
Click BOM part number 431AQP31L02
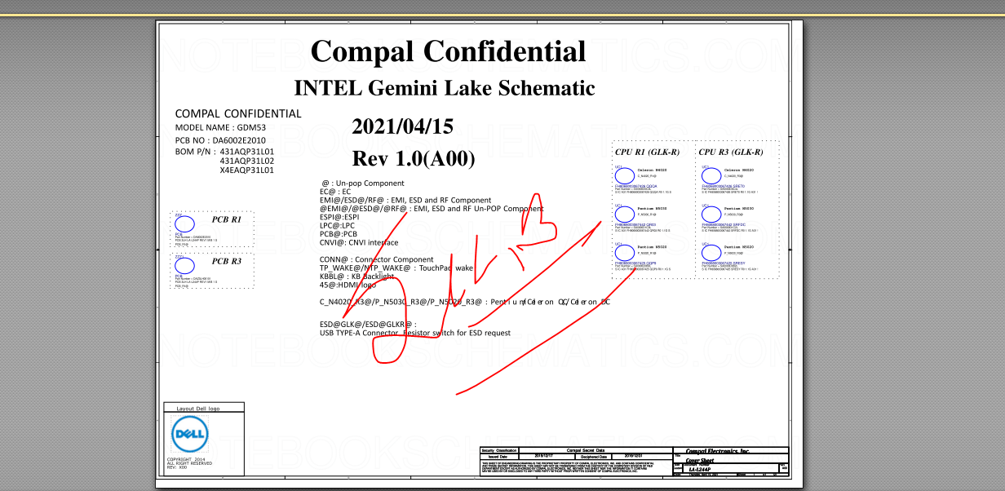point(247,161)
